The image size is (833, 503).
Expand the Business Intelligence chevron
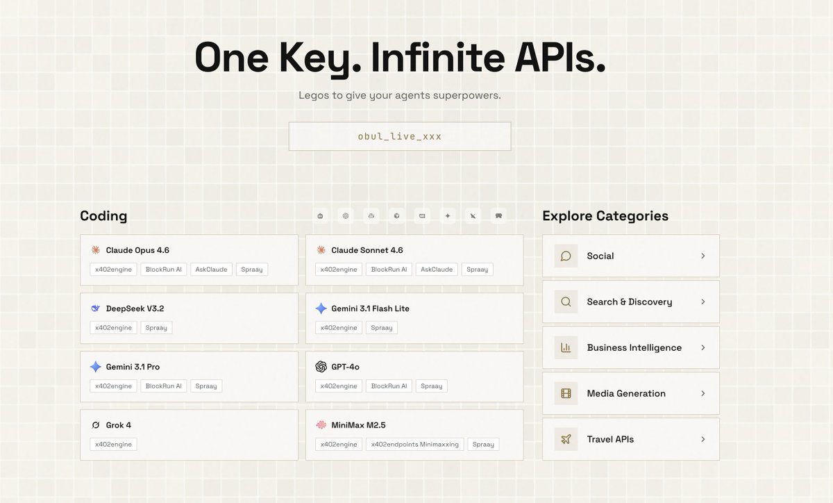(702, 347)
